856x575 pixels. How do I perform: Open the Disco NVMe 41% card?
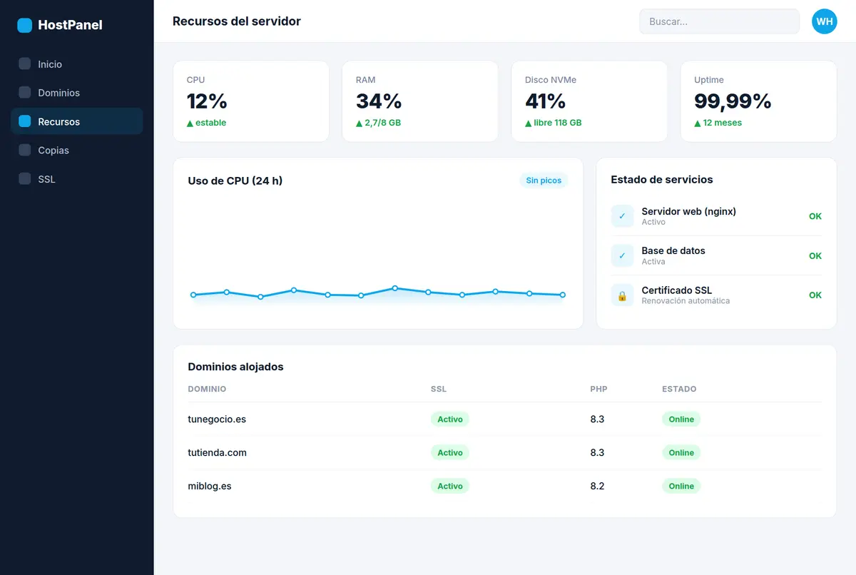pos(589,101)
